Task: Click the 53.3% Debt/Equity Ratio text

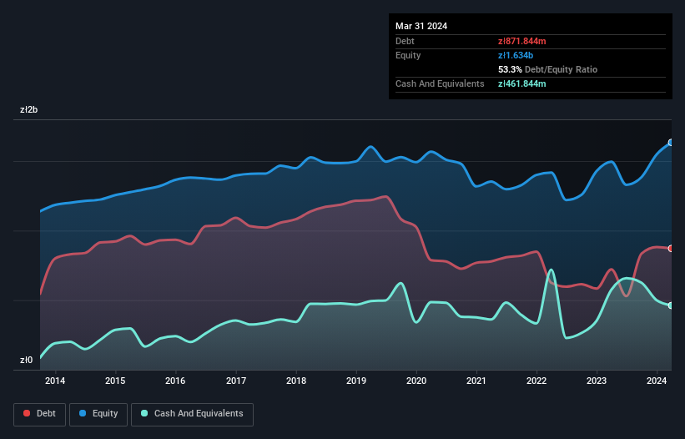Action: point(548,69)
